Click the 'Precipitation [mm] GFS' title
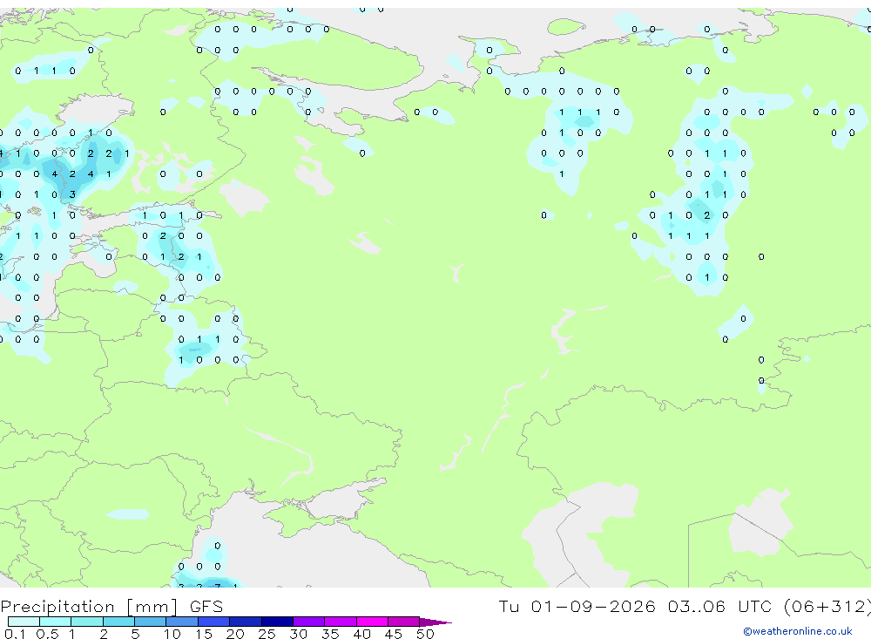871x639 pixels. [111, 606]
